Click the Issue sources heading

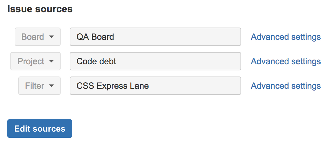pyautogui.click(x=40, y=9)
